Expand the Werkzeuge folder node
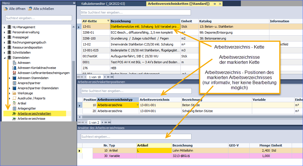 [10, 93]
